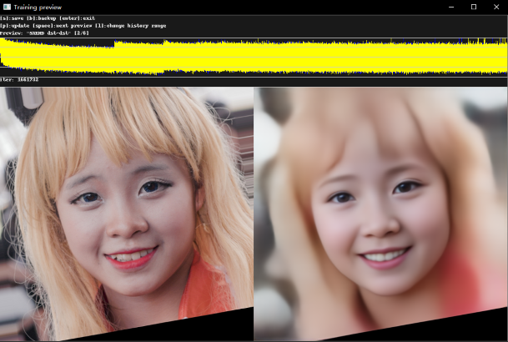Click the "[p]:update" shortcut hint

(x=14, y=26)
